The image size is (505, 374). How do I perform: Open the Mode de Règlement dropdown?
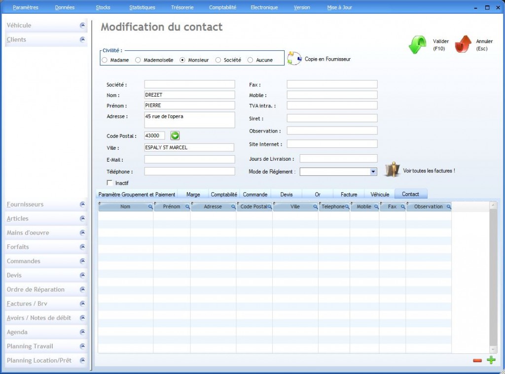(373, 171)
